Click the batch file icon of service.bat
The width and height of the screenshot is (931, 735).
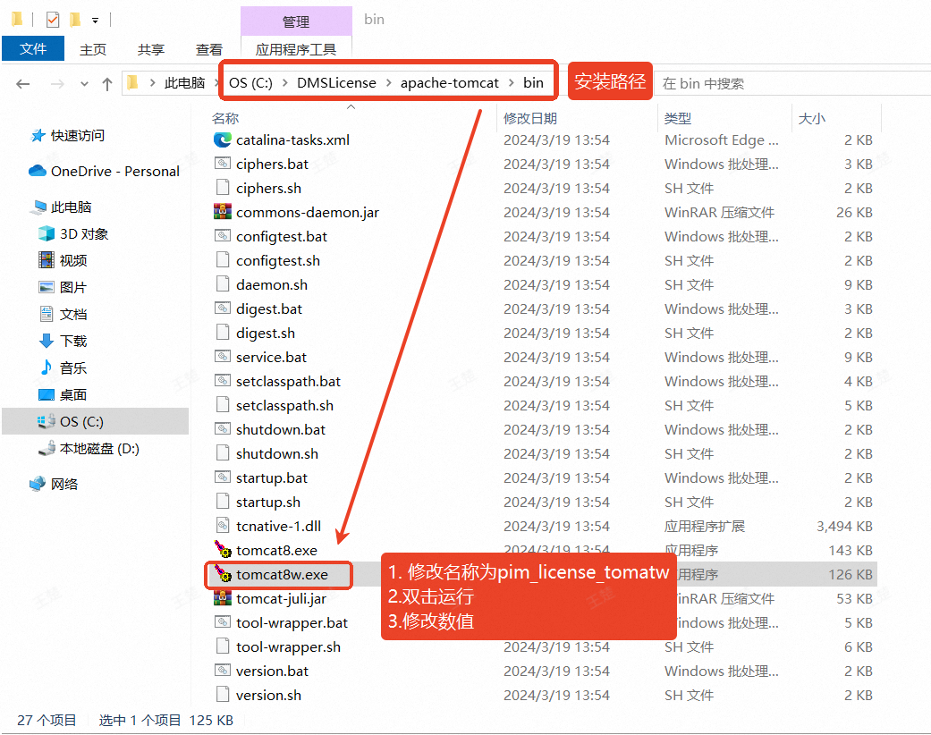click(x=223, y=356)
